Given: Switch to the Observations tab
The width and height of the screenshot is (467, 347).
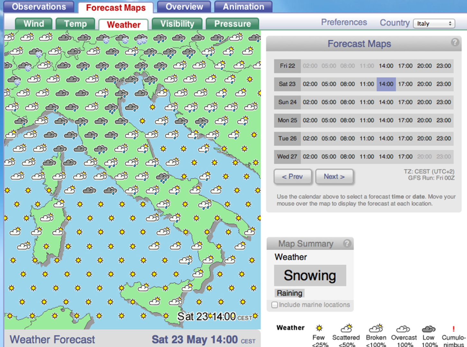Looking at the screenshot, I should point(39,7).
